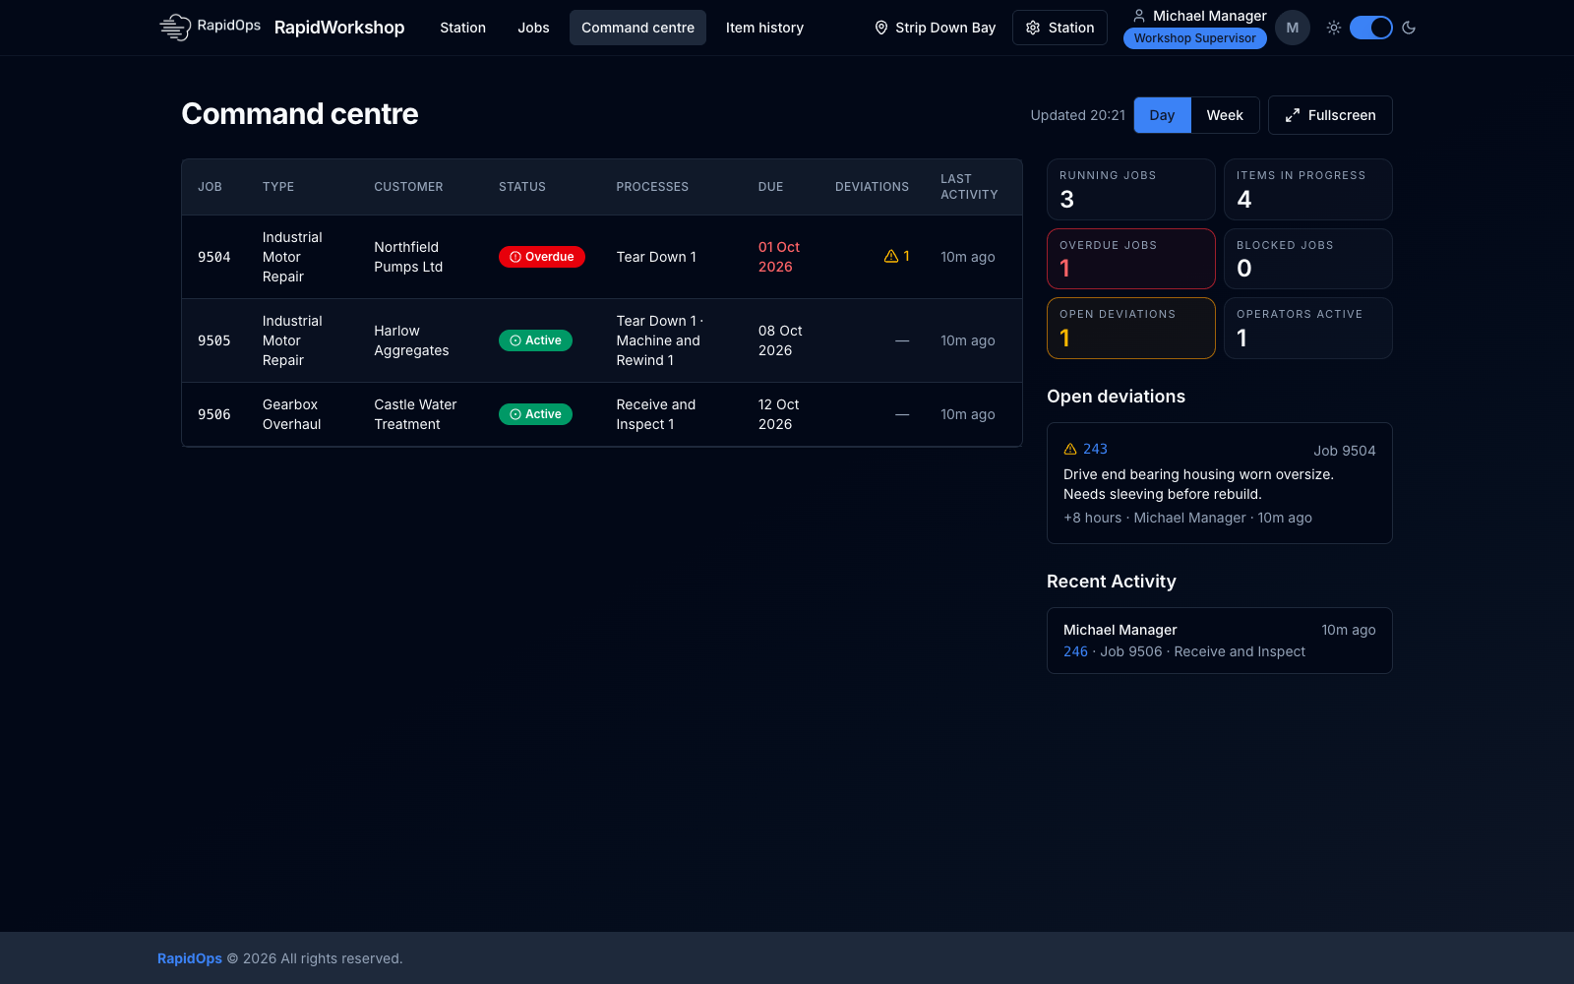Click job number 9506
The width and height of the screenshot is (1574, 984).
click(x=213, y=414)
